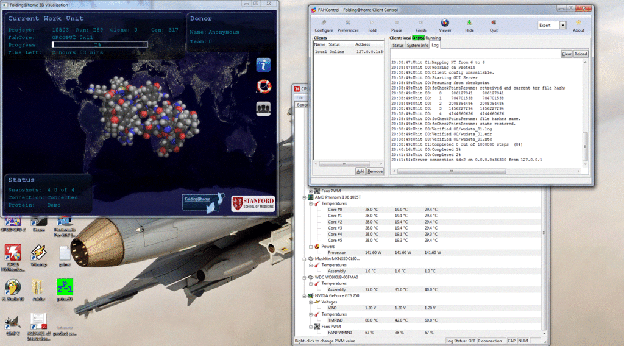Hide FAHControl using the Hide icon
The image size is (624, 346).
469,26
